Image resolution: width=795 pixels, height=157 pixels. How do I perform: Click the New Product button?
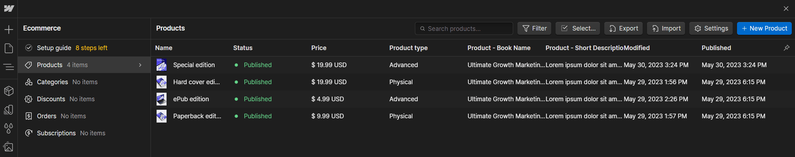[x=764, y=28]
